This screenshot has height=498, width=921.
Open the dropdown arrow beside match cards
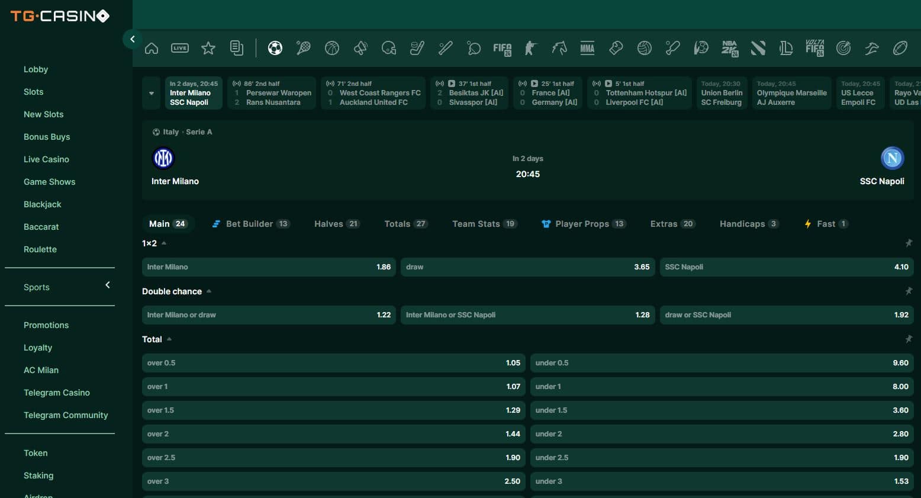click(152, 93)
